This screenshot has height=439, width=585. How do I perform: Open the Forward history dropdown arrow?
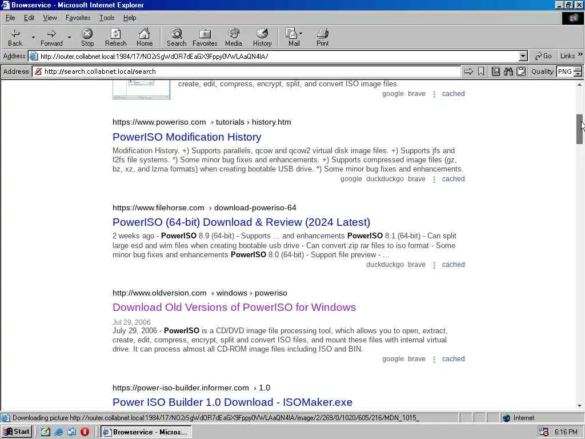[x=69, y=37]
